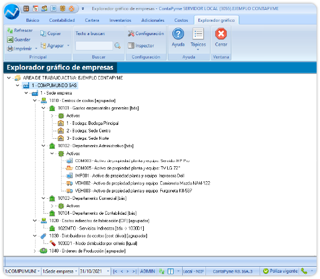Open the Básico ribbon tab

[x=33, y=20]
